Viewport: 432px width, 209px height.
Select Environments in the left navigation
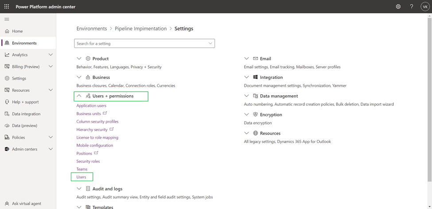coord(24,43)
